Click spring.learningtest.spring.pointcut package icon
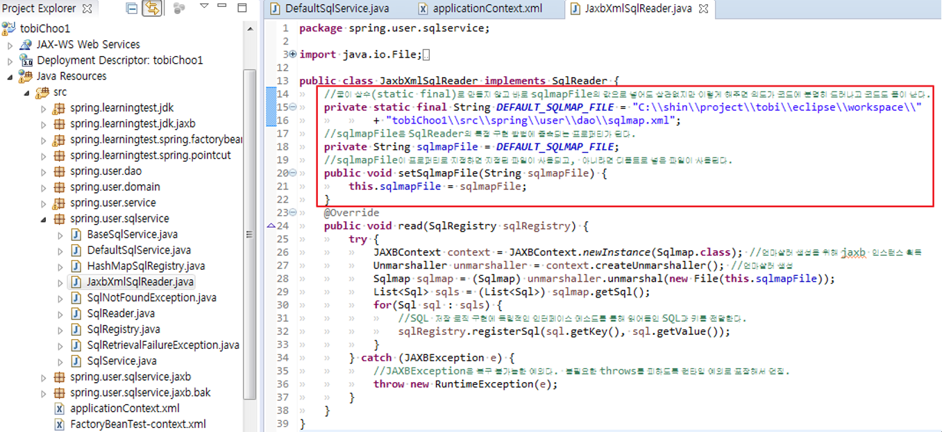The width and height of the screenshot is (942, 432). 59,155
